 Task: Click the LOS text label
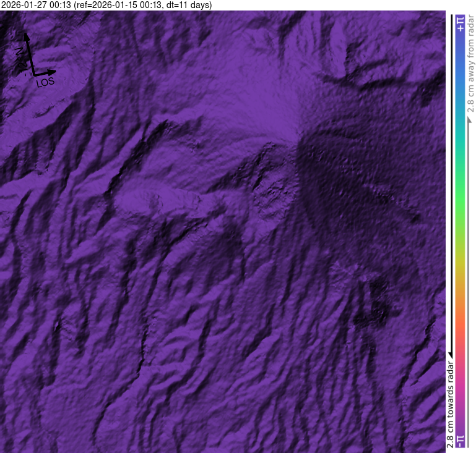(45, 82)
